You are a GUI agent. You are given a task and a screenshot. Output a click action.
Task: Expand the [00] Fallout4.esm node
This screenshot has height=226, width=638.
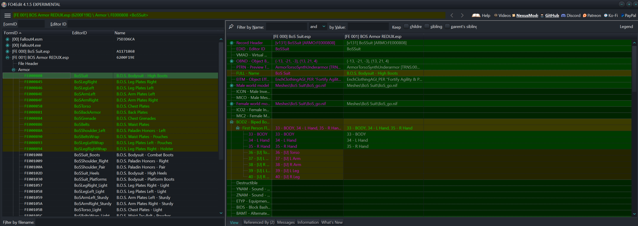tap(7, 39)
